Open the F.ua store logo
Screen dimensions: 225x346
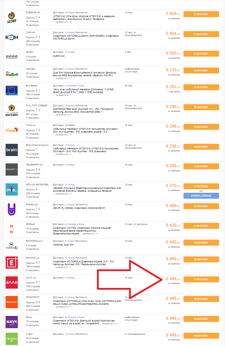pyautogui.click(x=12, y=111)
